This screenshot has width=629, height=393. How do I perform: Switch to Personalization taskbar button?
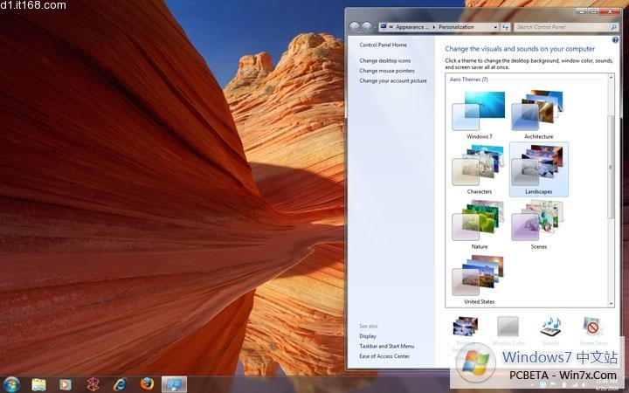click(x=174, y=384)
